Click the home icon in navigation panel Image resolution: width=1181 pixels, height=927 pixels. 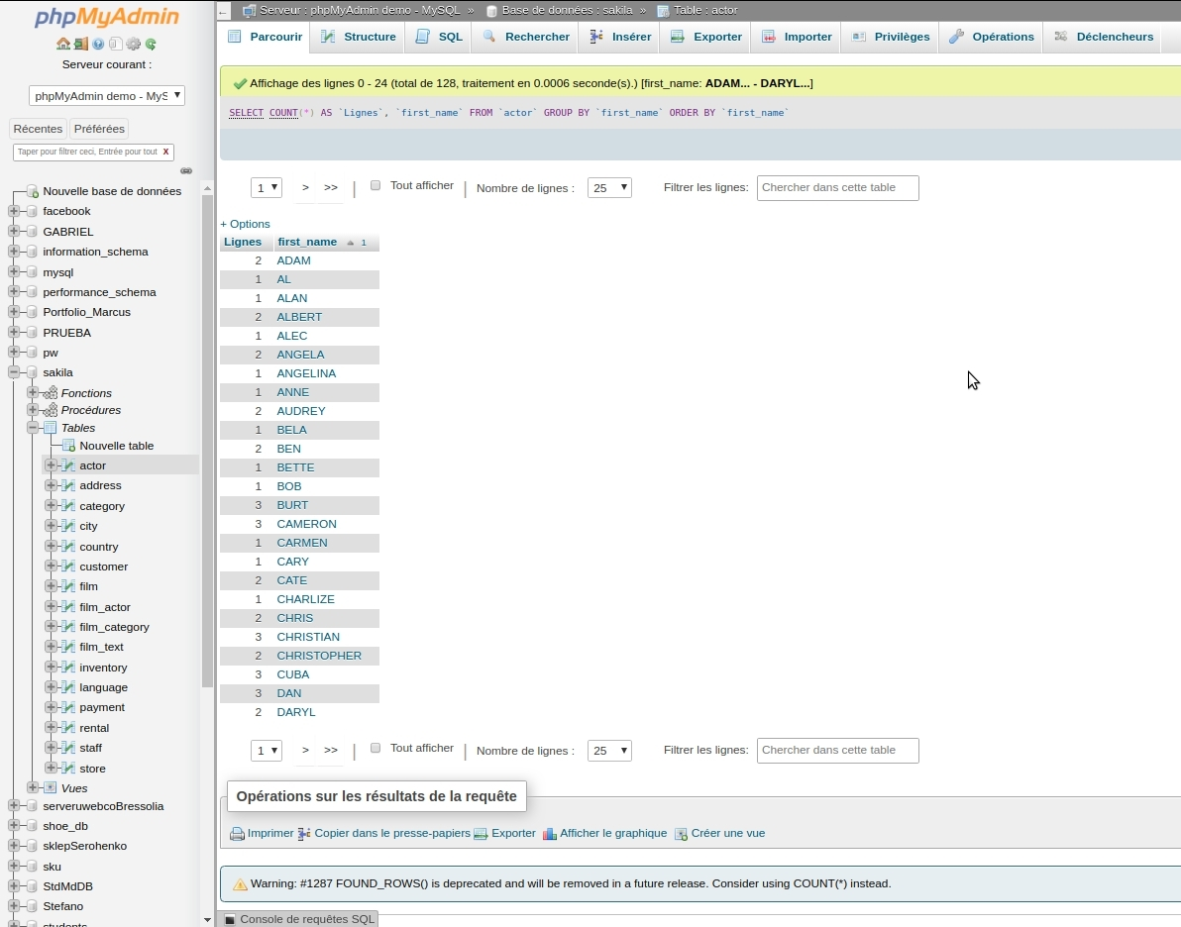(x=63, y=44)
